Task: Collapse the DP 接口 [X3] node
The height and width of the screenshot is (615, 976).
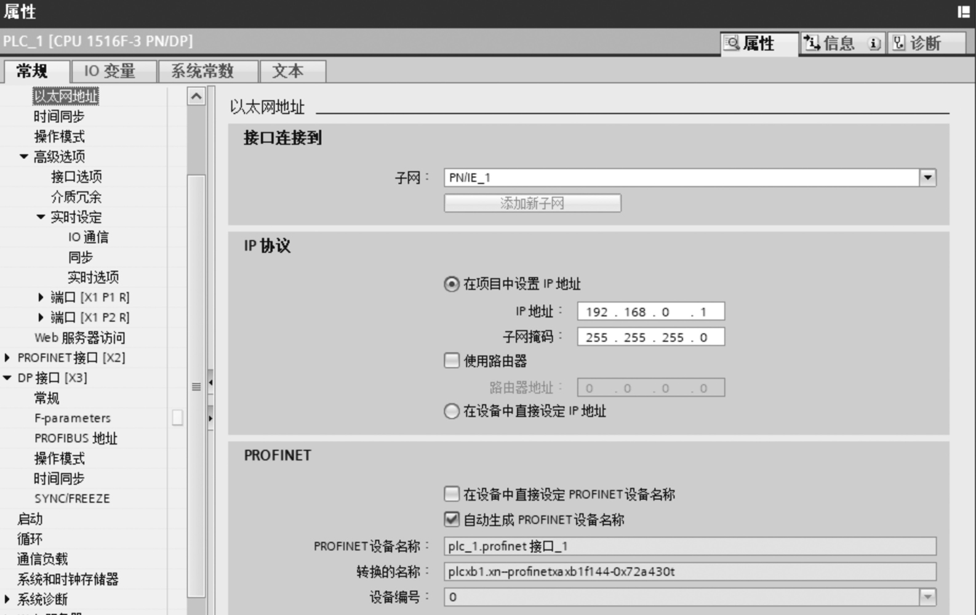Action: [7, 378]
